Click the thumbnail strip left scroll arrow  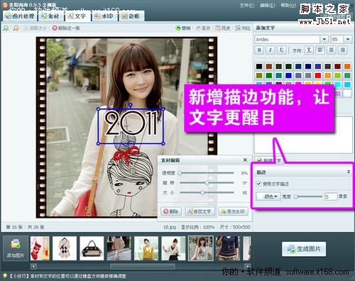pos(33,267)
